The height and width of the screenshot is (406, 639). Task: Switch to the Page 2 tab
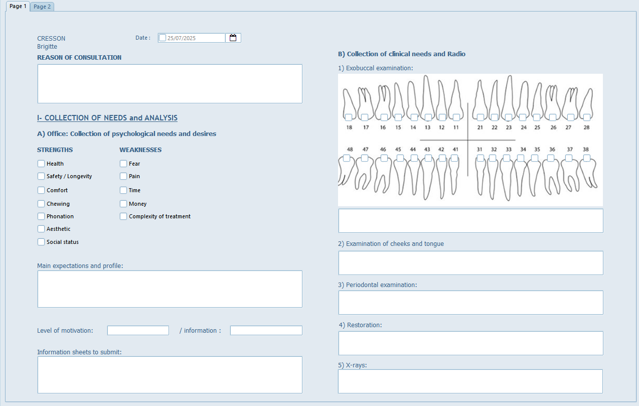pos(42,7)
